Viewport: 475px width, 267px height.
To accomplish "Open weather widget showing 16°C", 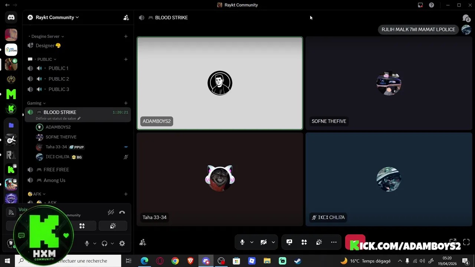I will (x=366, y=261).
